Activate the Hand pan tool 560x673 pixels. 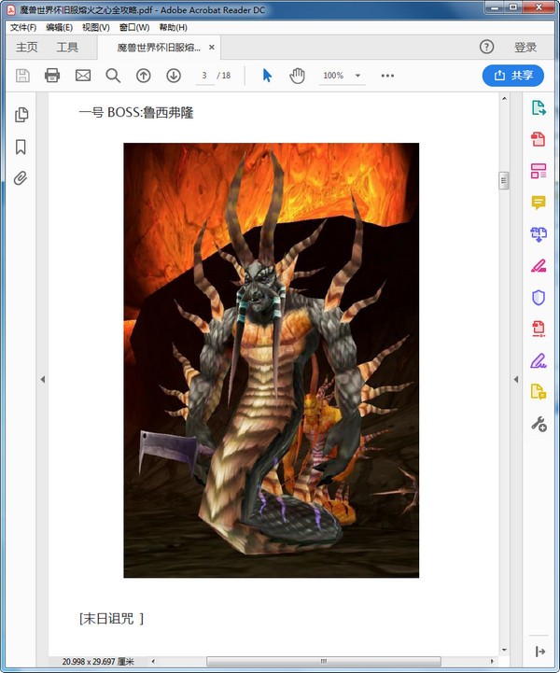[x=297, y=76]
